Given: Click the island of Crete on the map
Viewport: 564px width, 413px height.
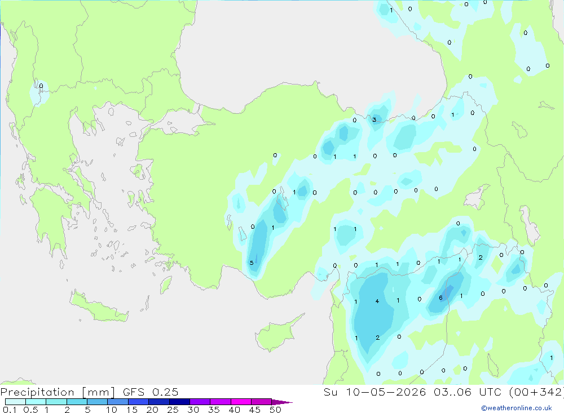Looking at the screenshot, I should [99, 307].
